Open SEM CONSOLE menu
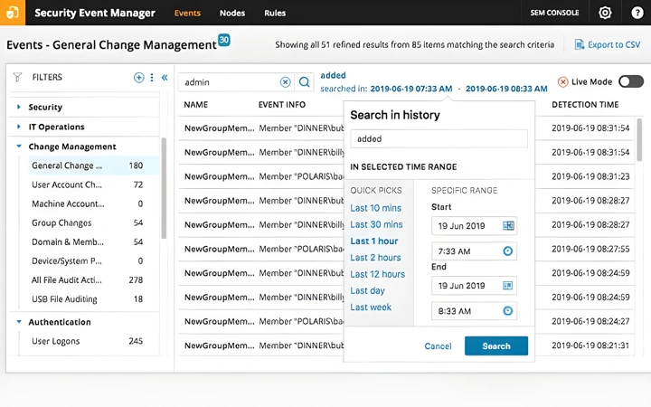 (554, 13)
